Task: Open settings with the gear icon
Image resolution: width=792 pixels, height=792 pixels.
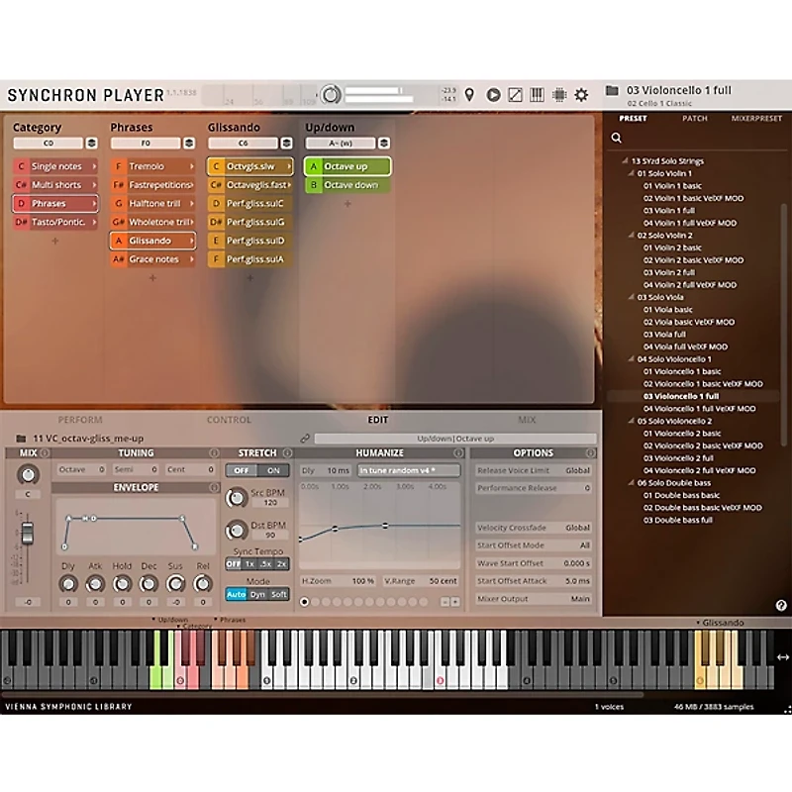Action: tap(581, 94)
